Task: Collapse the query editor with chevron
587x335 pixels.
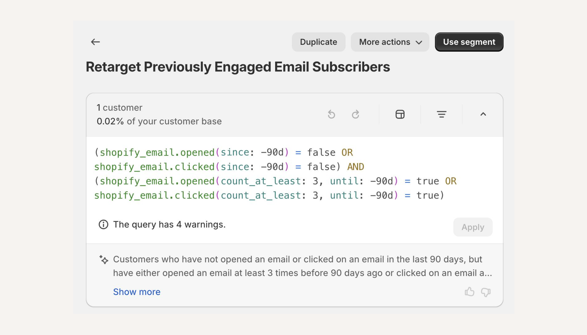Action: point(483,114)
